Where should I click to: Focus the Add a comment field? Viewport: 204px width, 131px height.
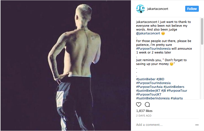coord(165,125)
